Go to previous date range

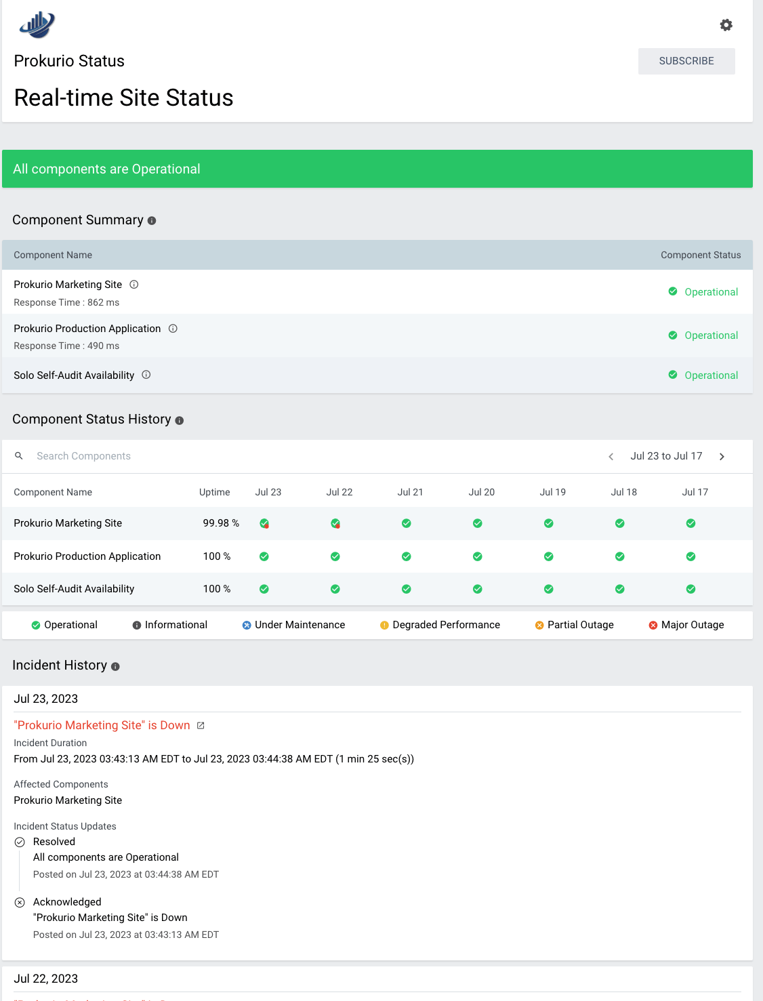(611, 457)
